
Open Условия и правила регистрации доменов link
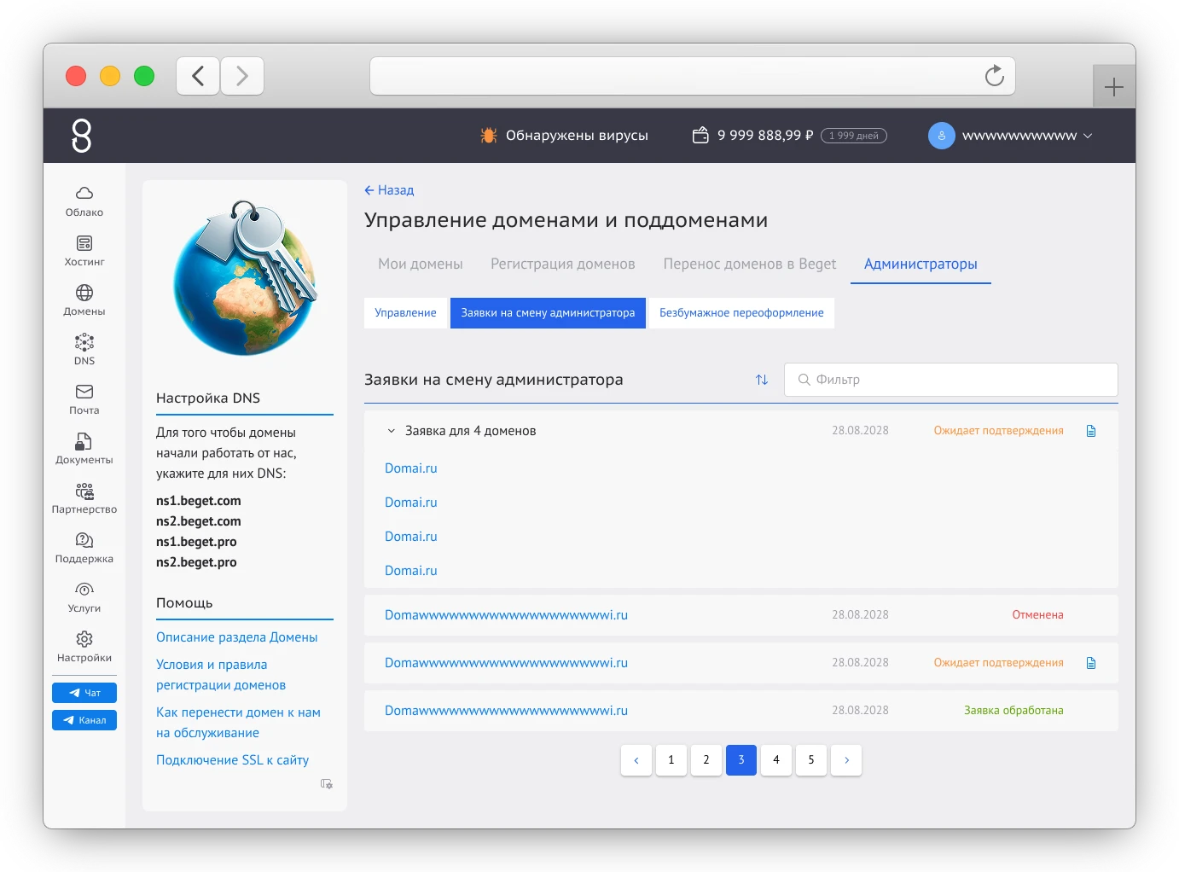(221, 675)
